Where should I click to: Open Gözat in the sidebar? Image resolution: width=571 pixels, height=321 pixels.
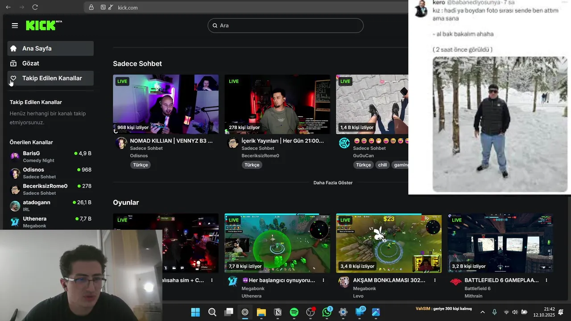pyautogui.click(x=50, y=63)
